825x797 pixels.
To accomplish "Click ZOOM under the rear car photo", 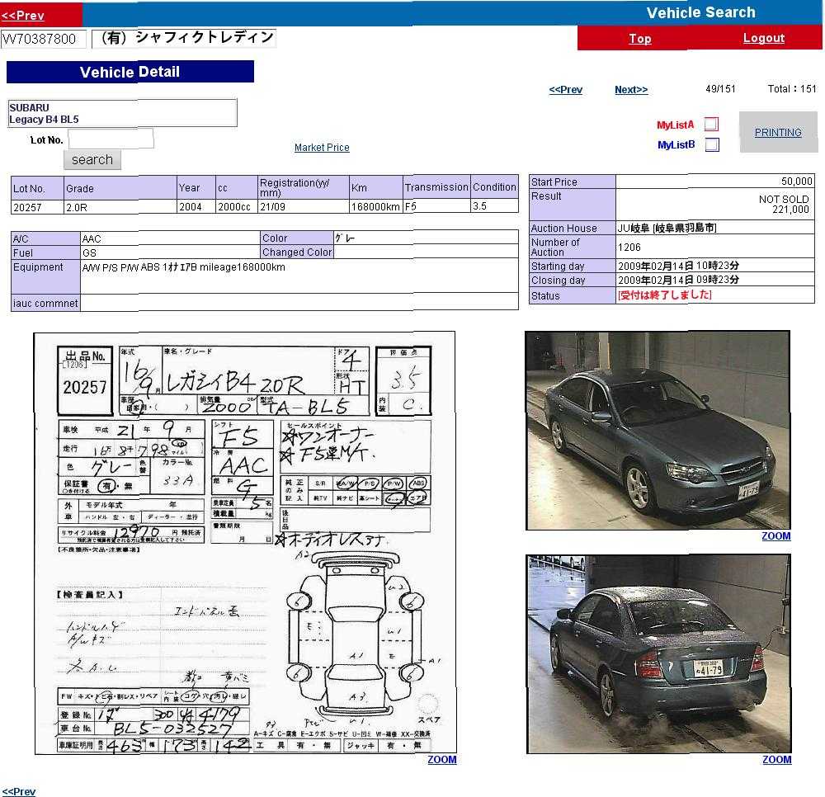I will point(776,760).
